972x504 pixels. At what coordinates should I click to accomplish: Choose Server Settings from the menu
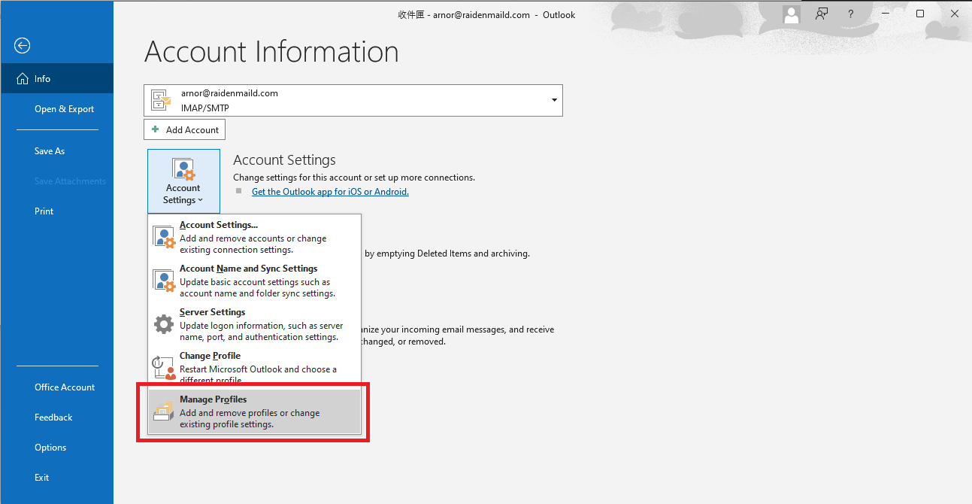click(x=254, y=324)
